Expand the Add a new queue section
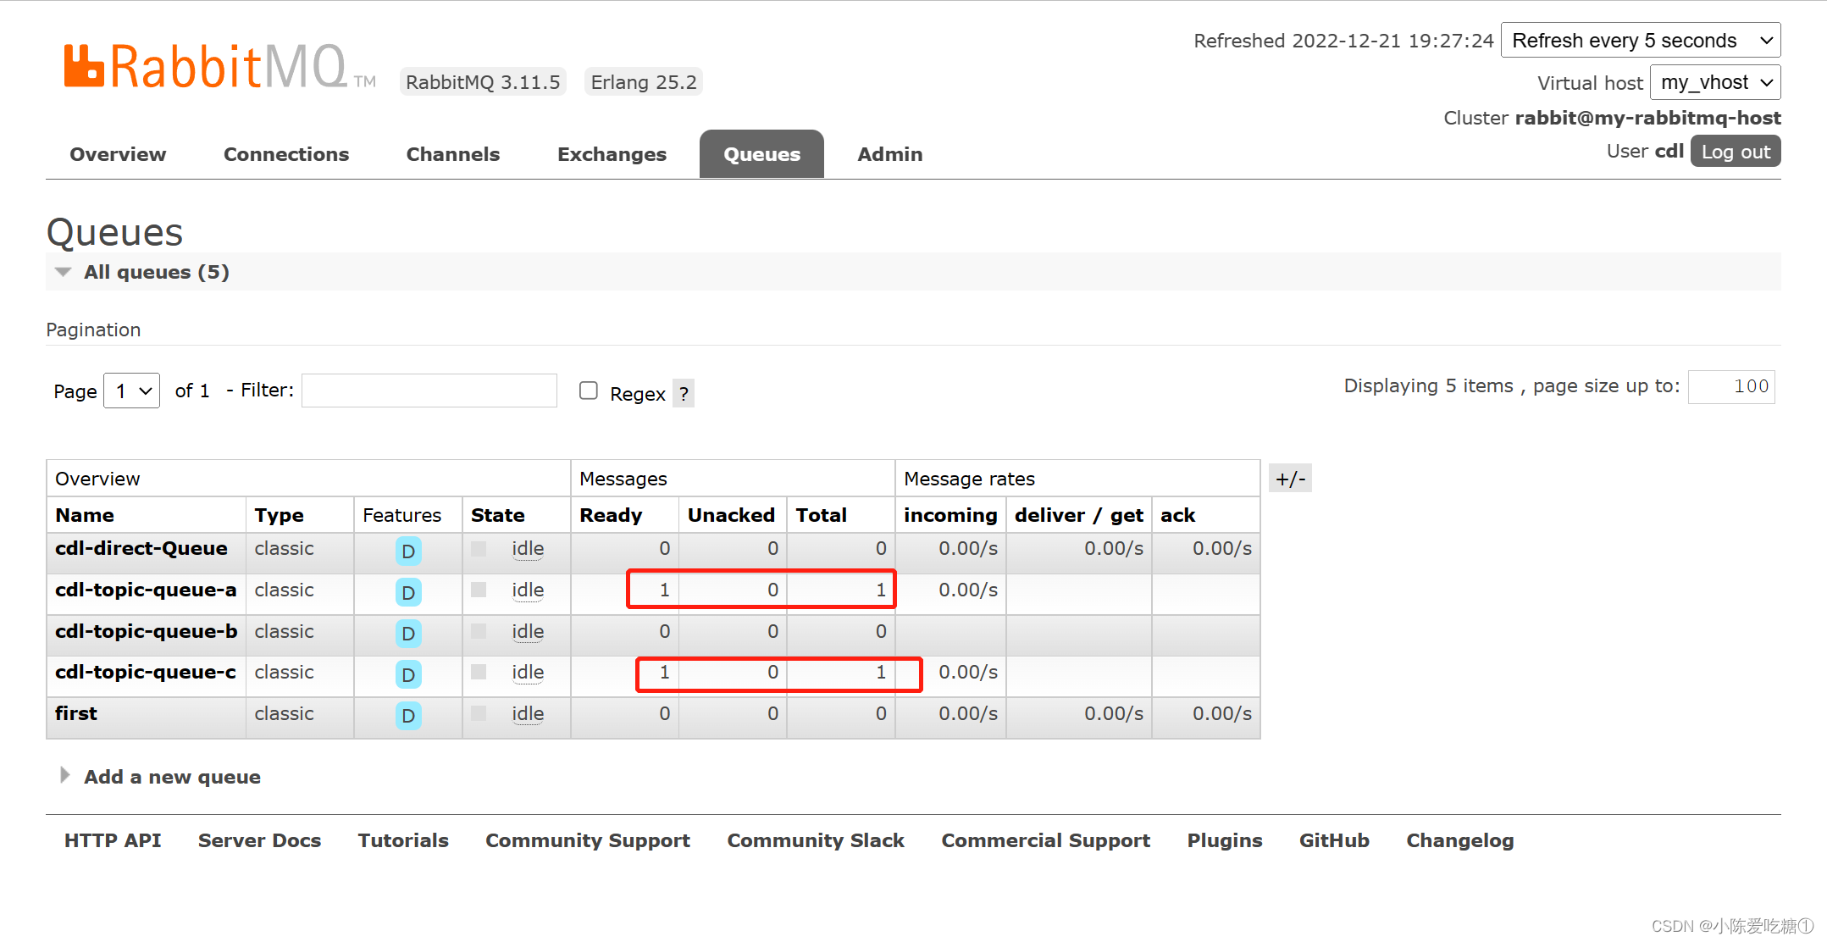 [172, 777]
